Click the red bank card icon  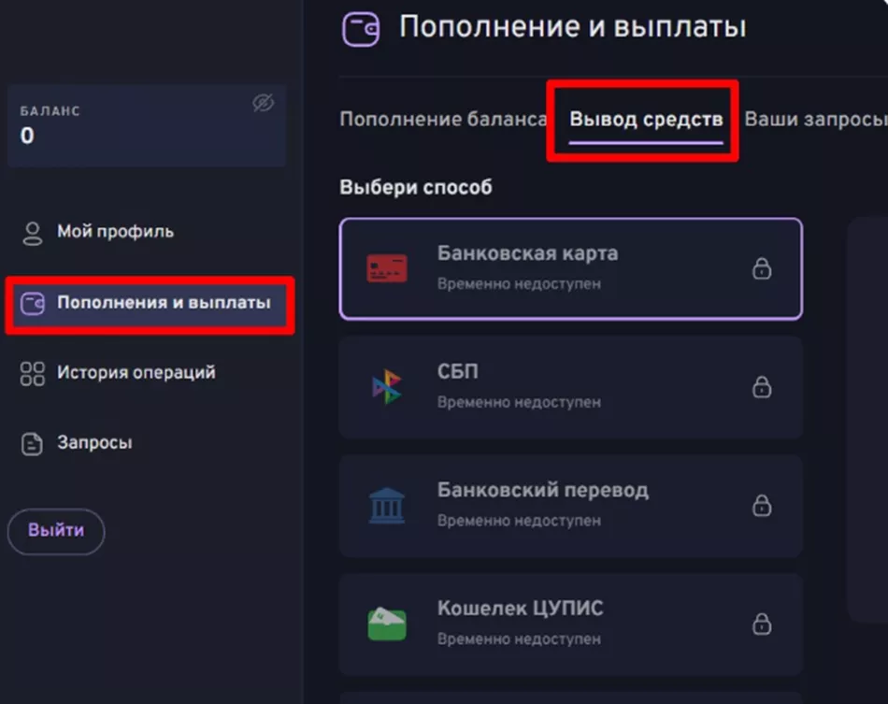pyautogui.click(x=387, y=269)
